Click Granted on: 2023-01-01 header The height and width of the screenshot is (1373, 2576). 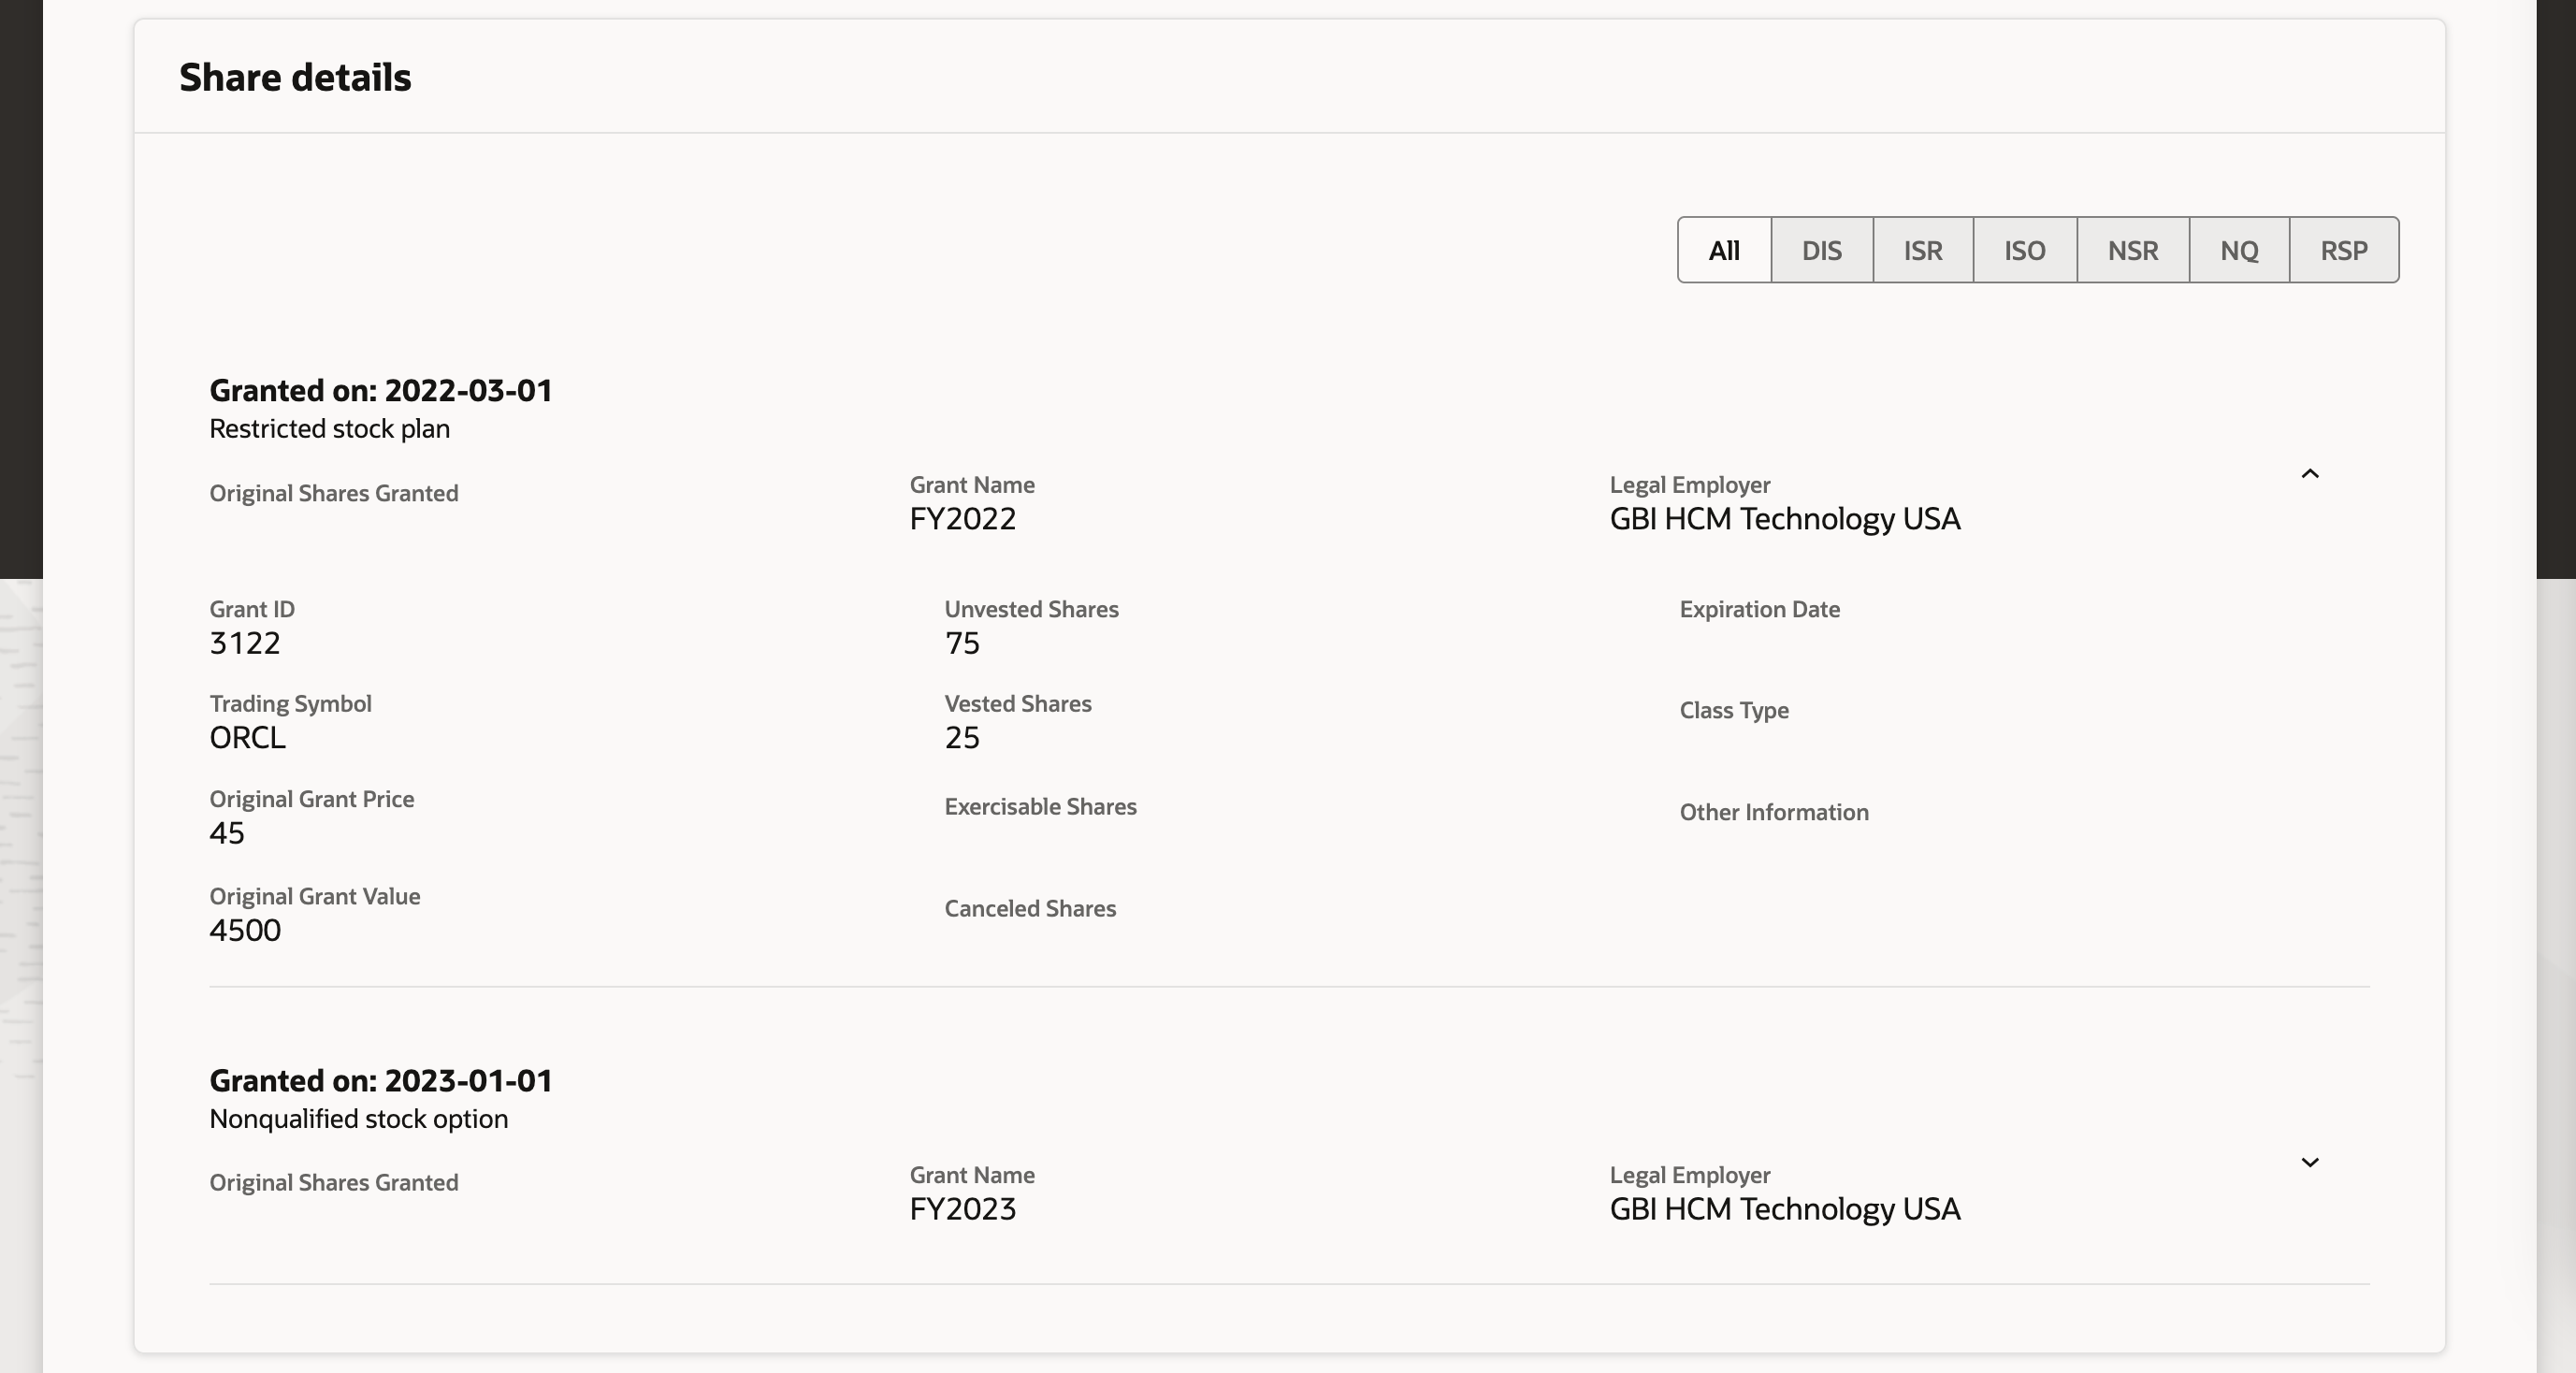(x=380, y=1080)
